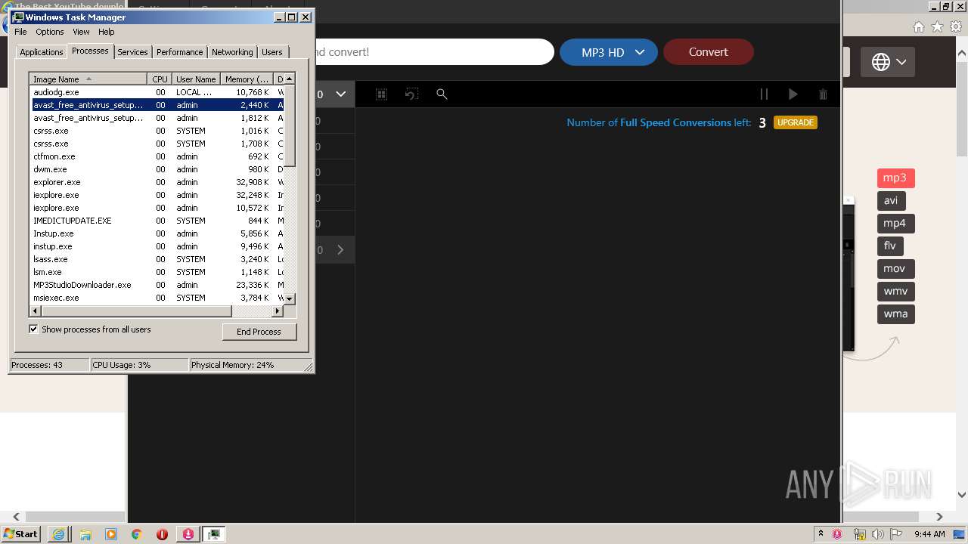Open Chrome from taskbar

(137, 534)
